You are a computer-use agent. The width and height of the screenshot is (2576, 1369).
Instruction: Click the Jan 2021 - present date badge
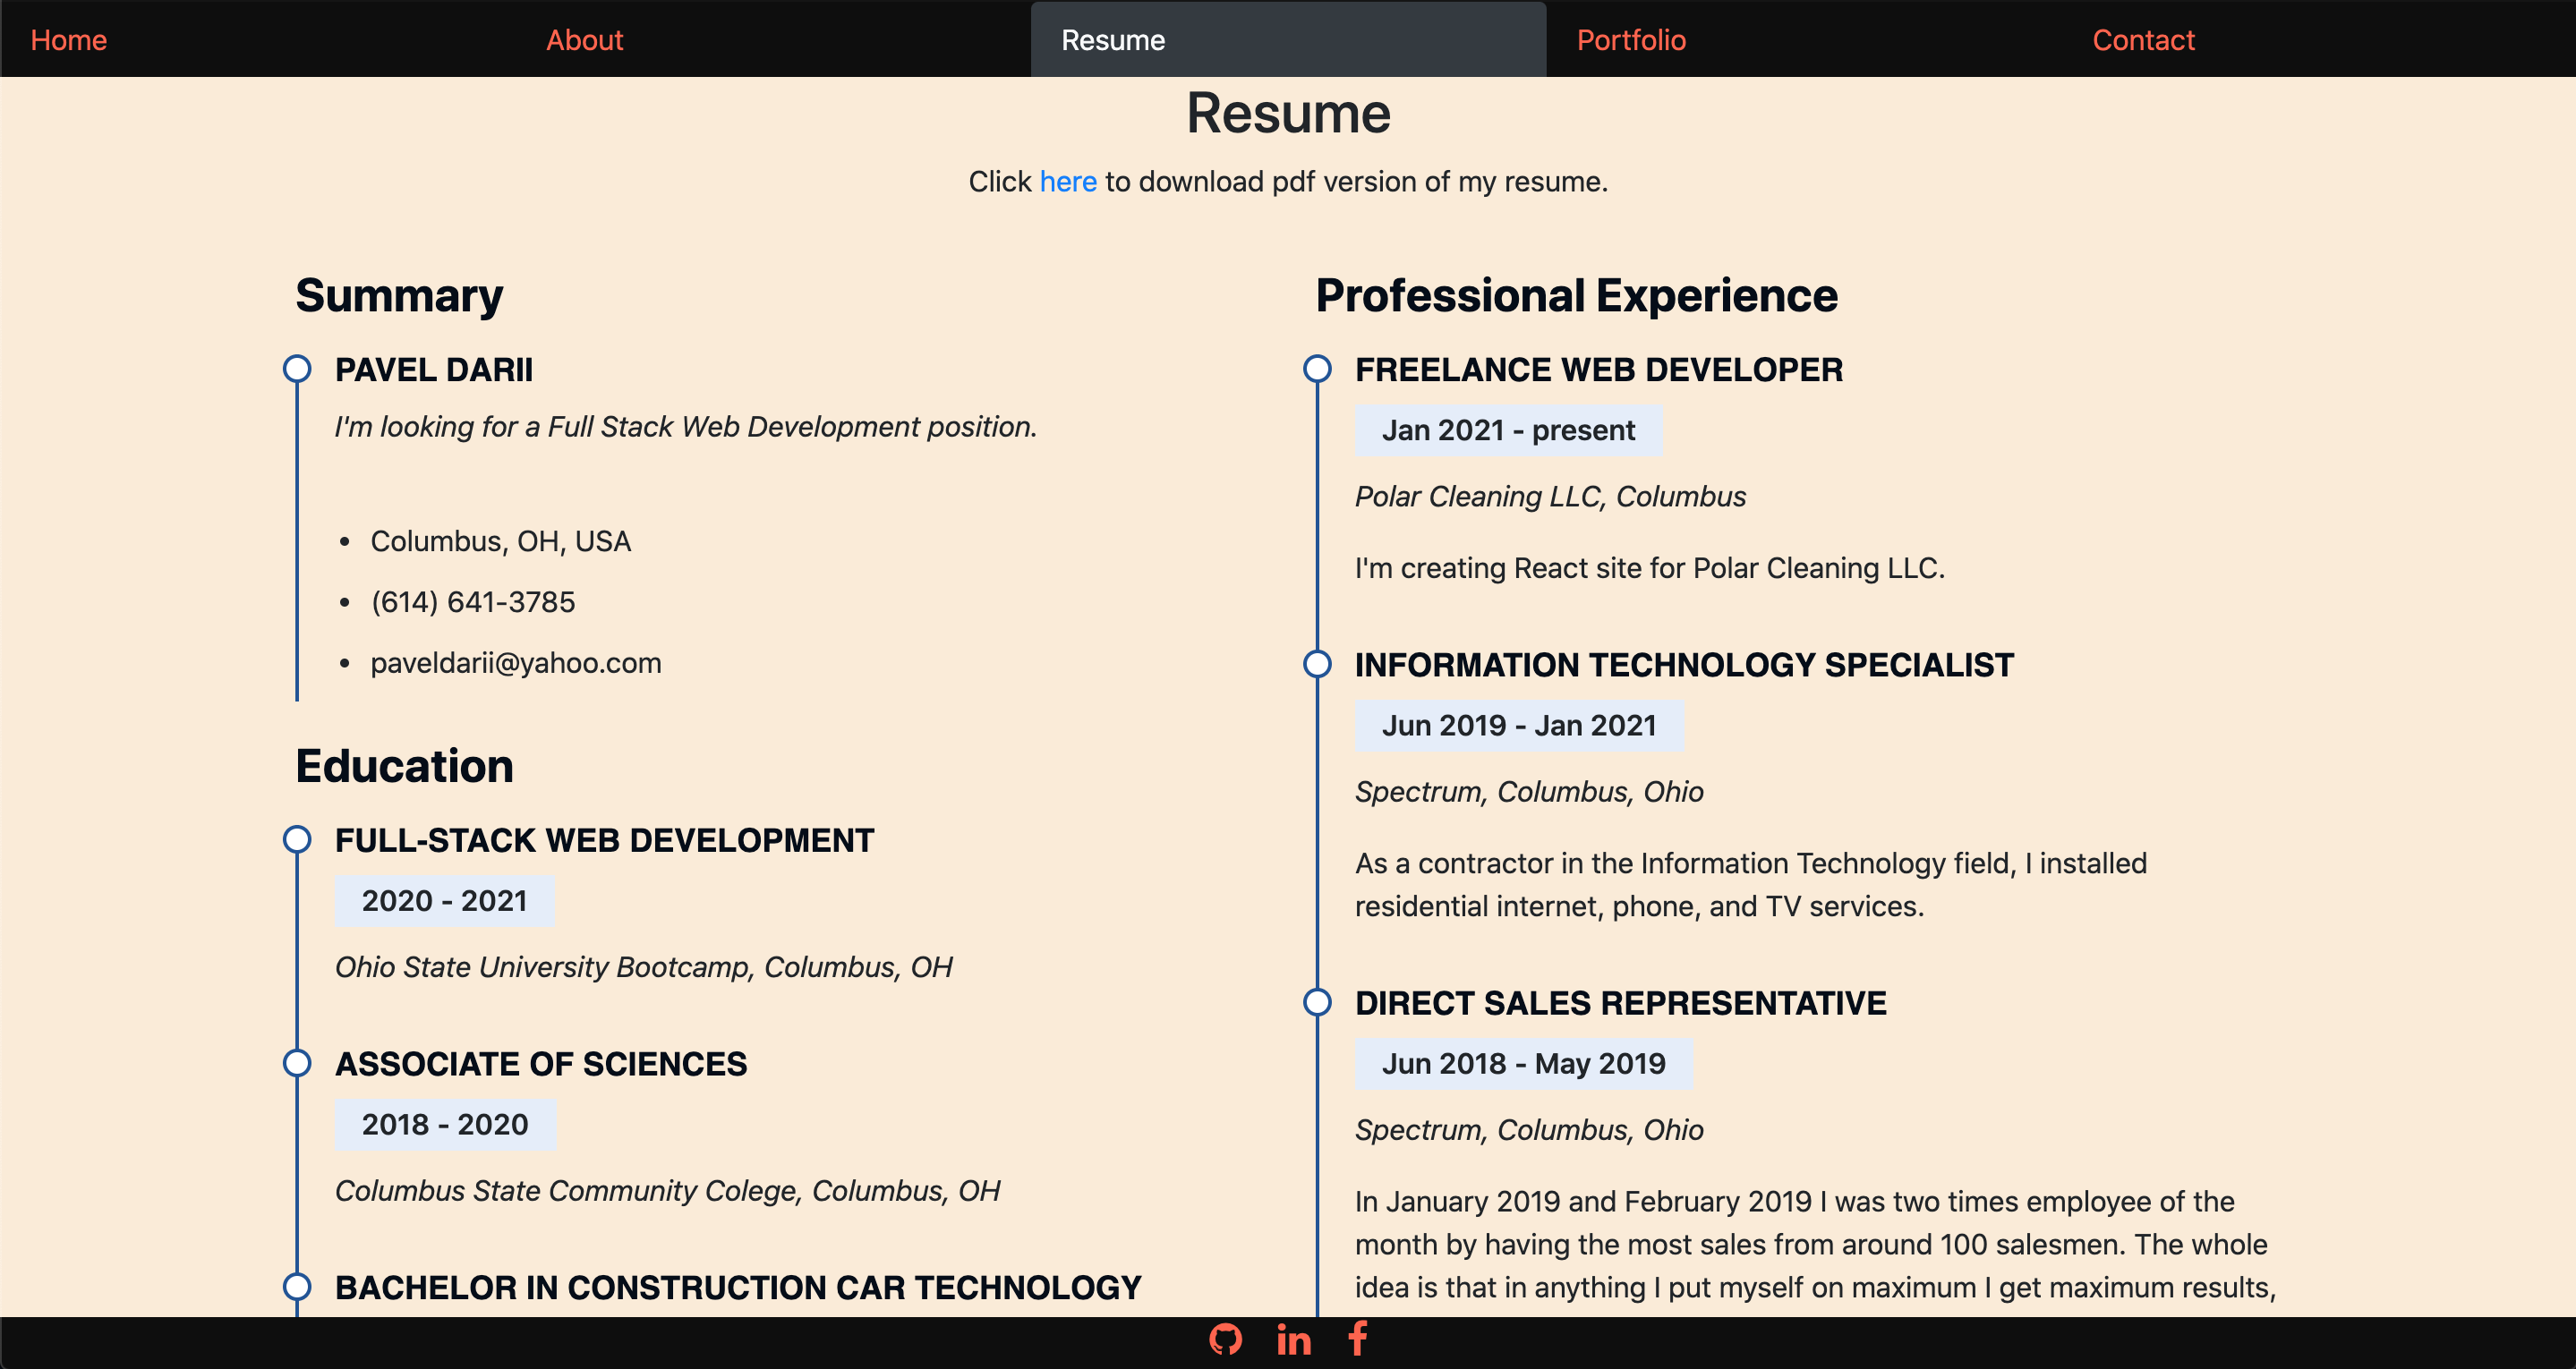(x=1507, y=430)
